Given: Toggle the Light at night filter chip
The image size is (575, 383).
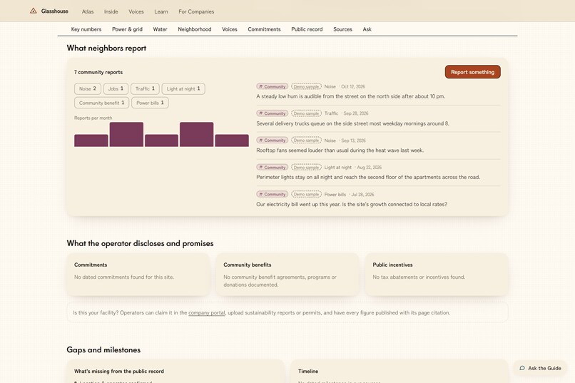Looking at the screenshot, I should [183, 88].
